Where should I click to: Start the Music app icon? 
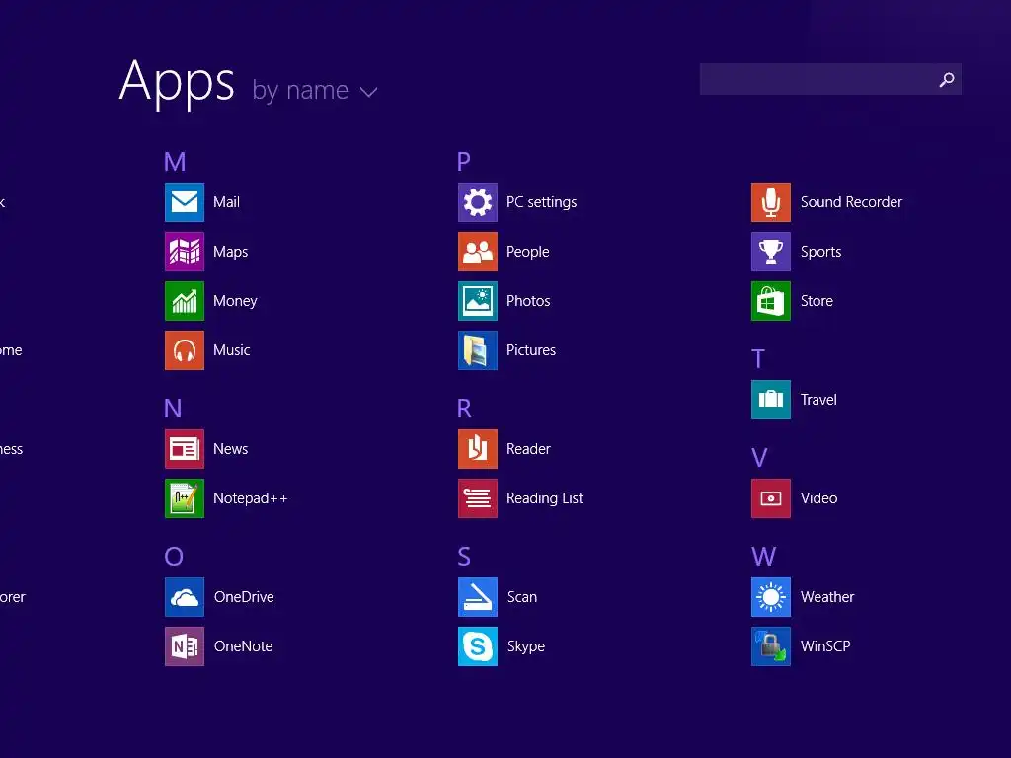click(185, 350)
